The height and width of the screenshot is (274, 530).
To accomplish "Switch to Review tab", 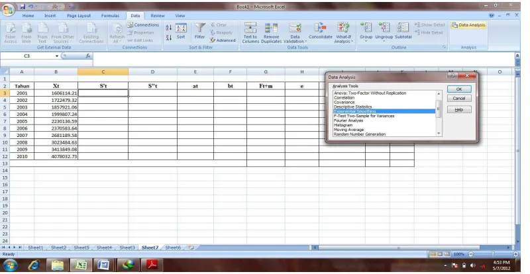I will pos(158,15).
